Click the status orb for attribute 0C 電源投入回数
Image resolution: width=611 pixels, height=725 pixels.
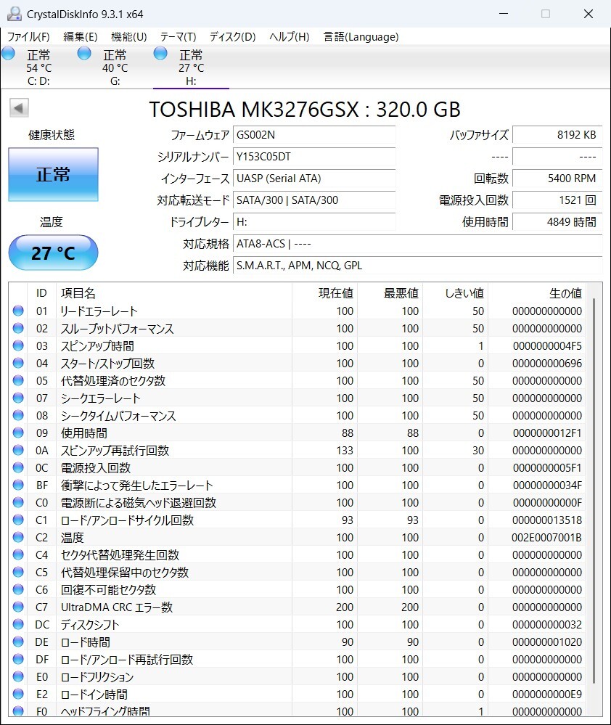(x=18, y=467)
